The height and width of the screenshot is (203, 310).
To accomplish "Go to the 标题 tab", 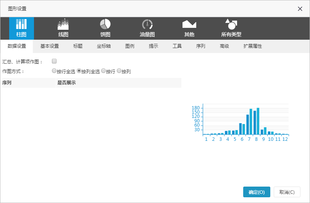I will (78, 46).
